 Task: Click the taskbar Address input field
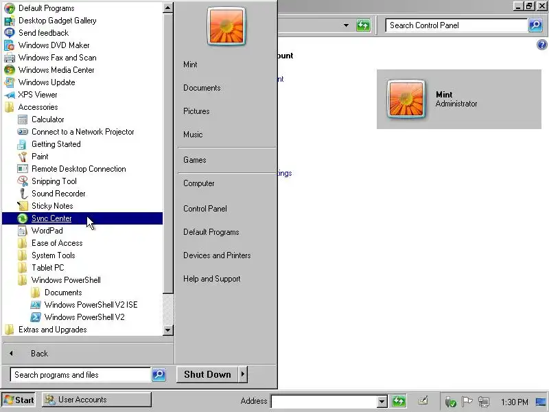[x=324, y=401]
